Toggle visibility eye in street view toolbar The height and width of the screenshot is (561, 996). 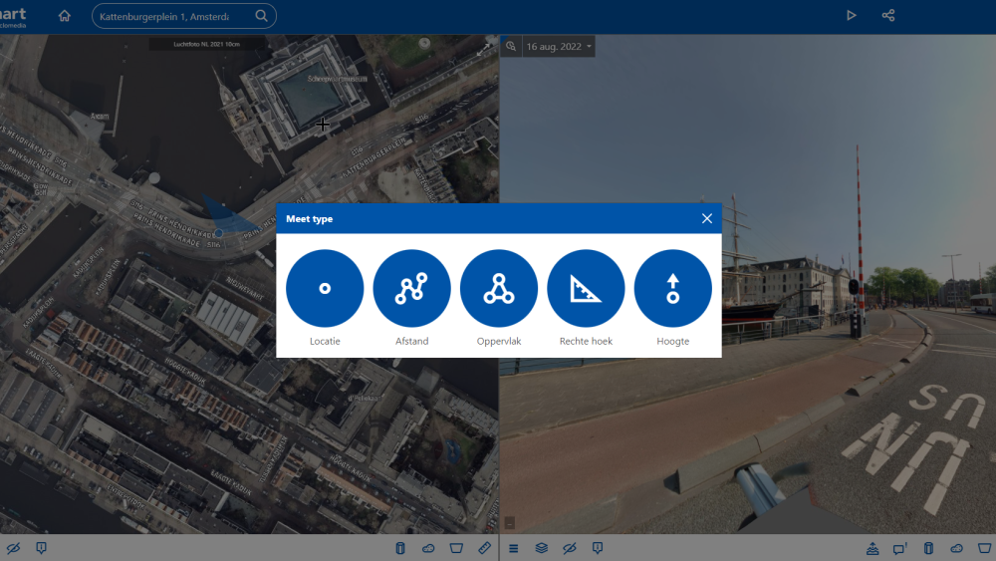tap(570, 548)
